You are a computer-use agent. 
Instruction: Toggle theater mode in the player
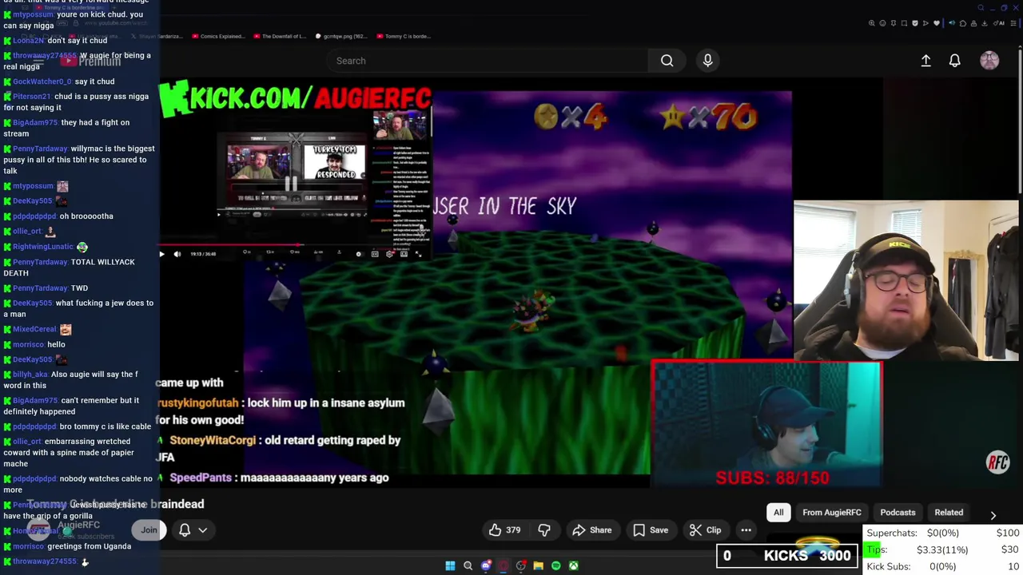click(404, 254)
